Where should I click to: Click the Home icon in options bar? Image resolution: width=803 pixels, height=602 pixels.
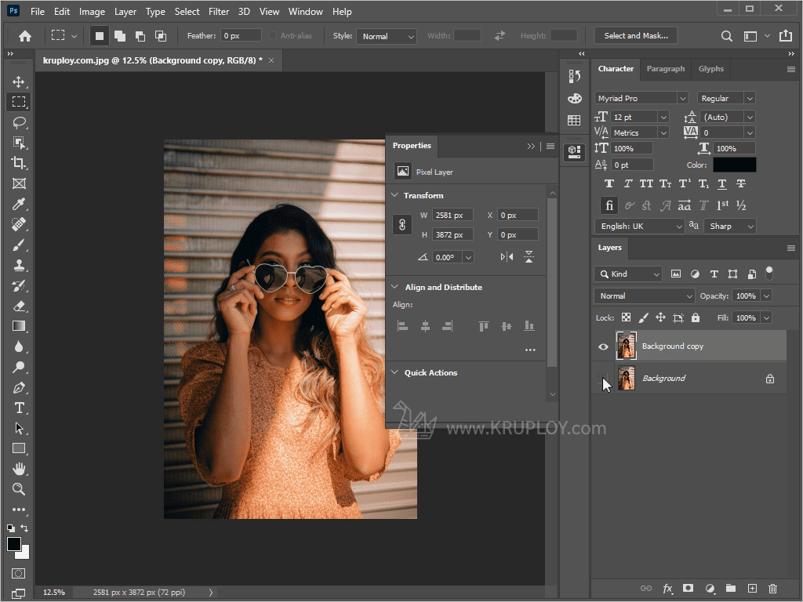tap(25, 36)
